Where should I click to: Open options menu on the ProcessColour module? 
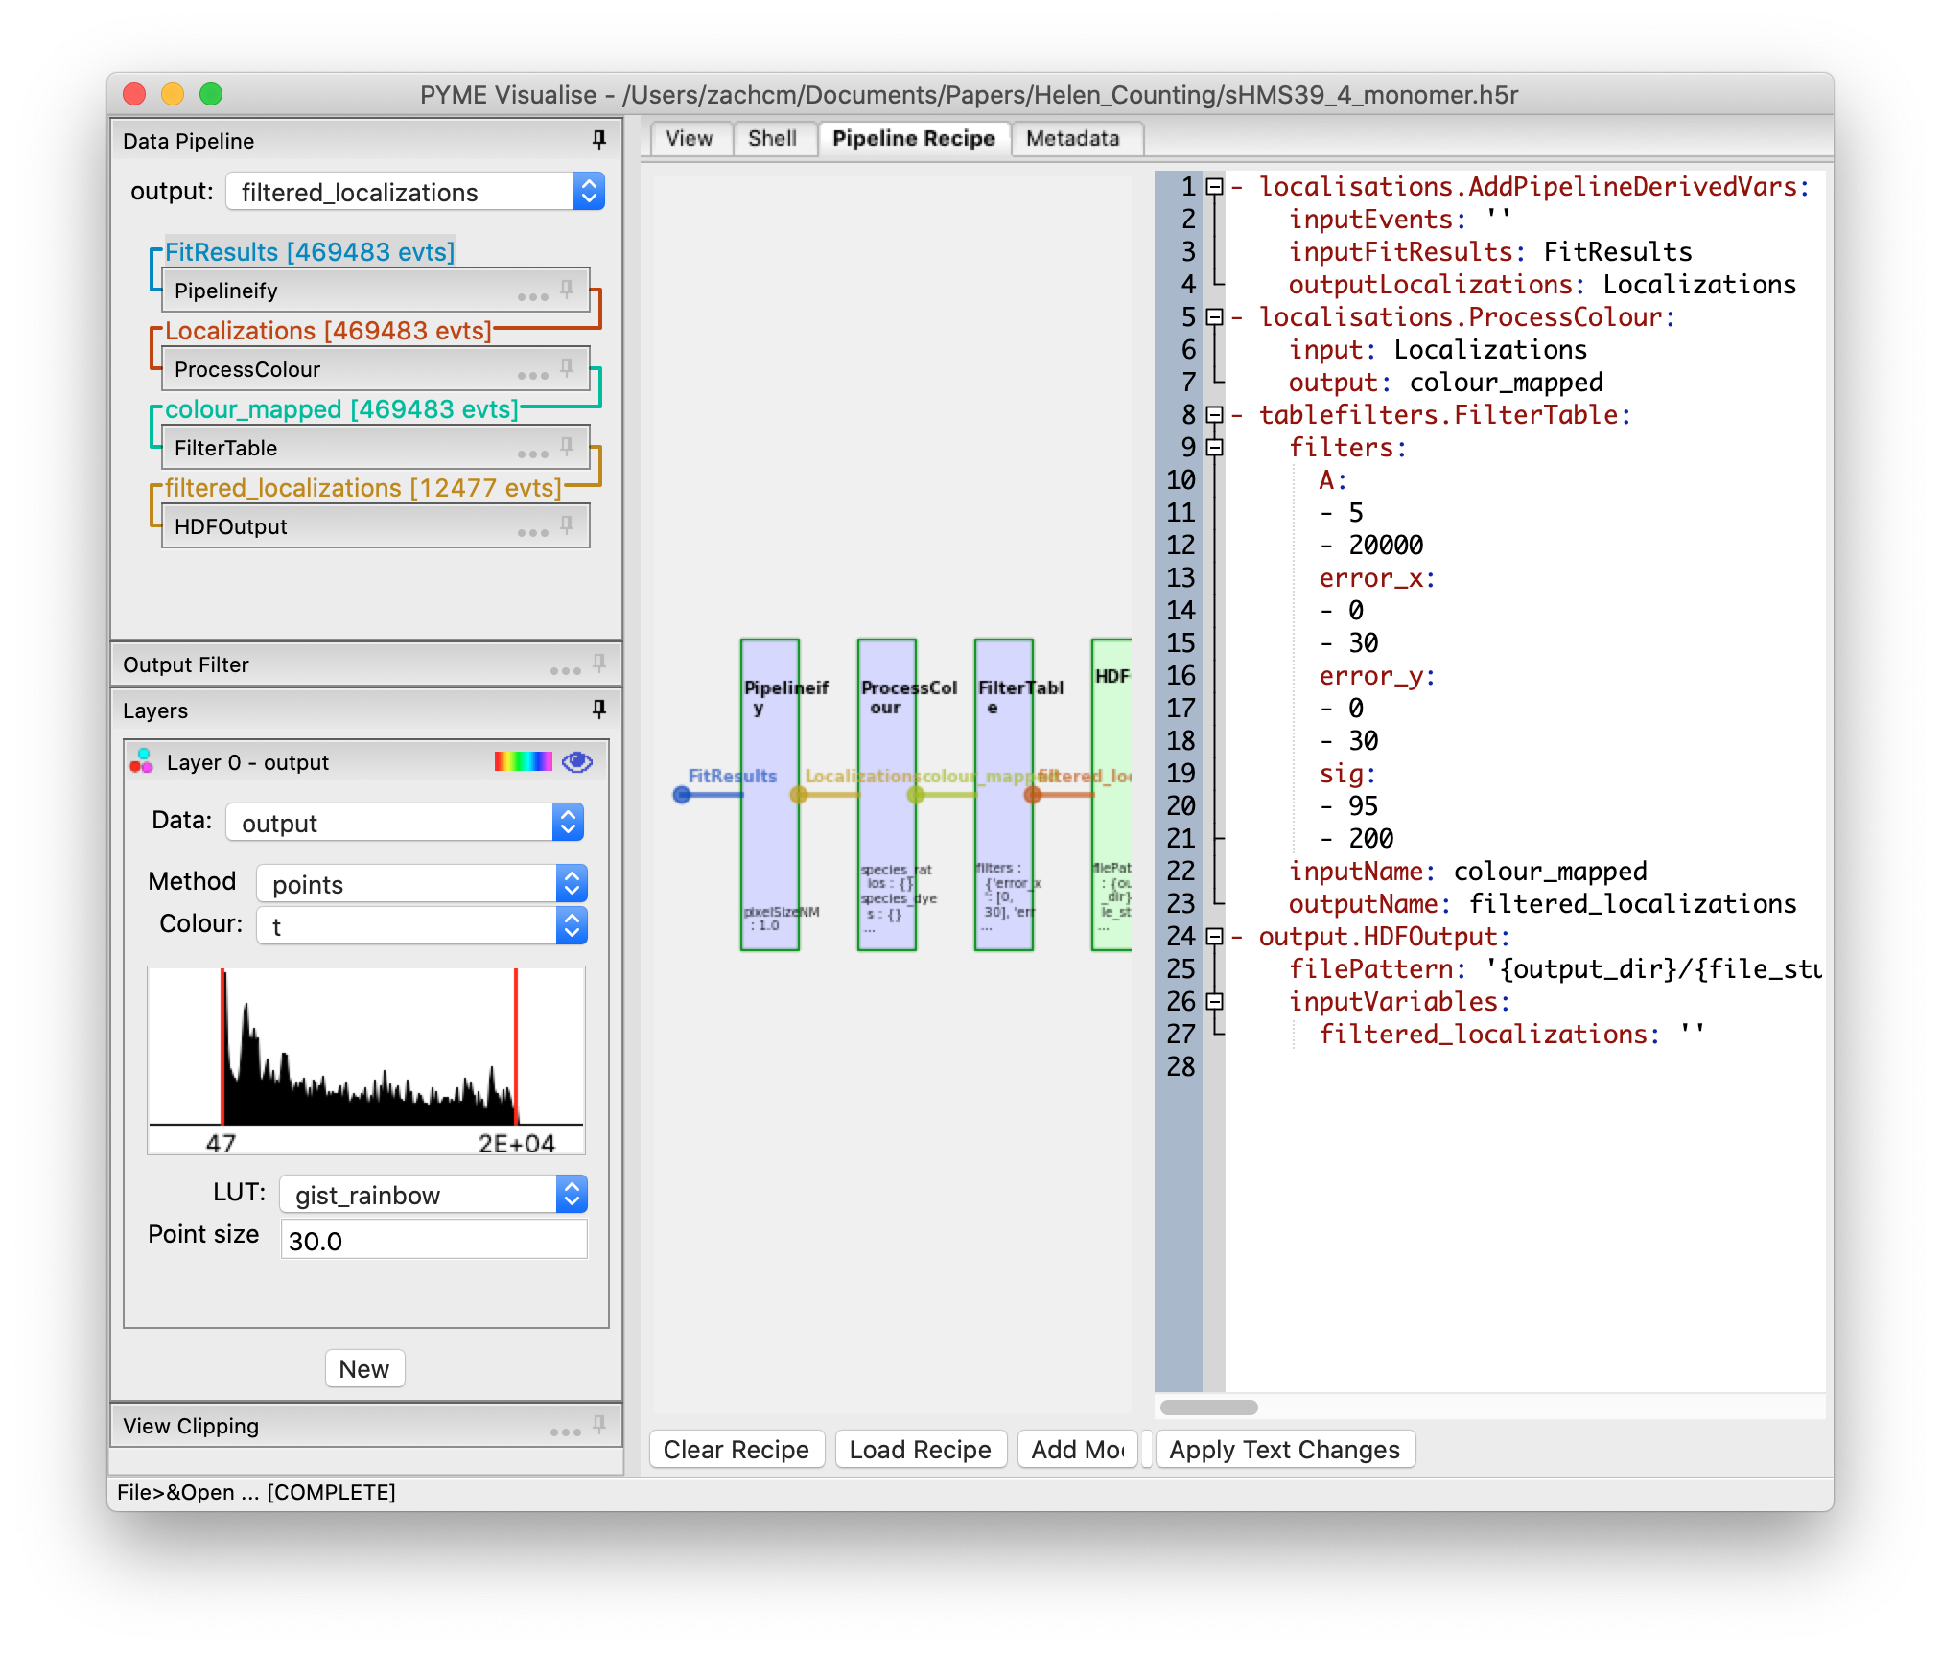click(x=533, y=373)
